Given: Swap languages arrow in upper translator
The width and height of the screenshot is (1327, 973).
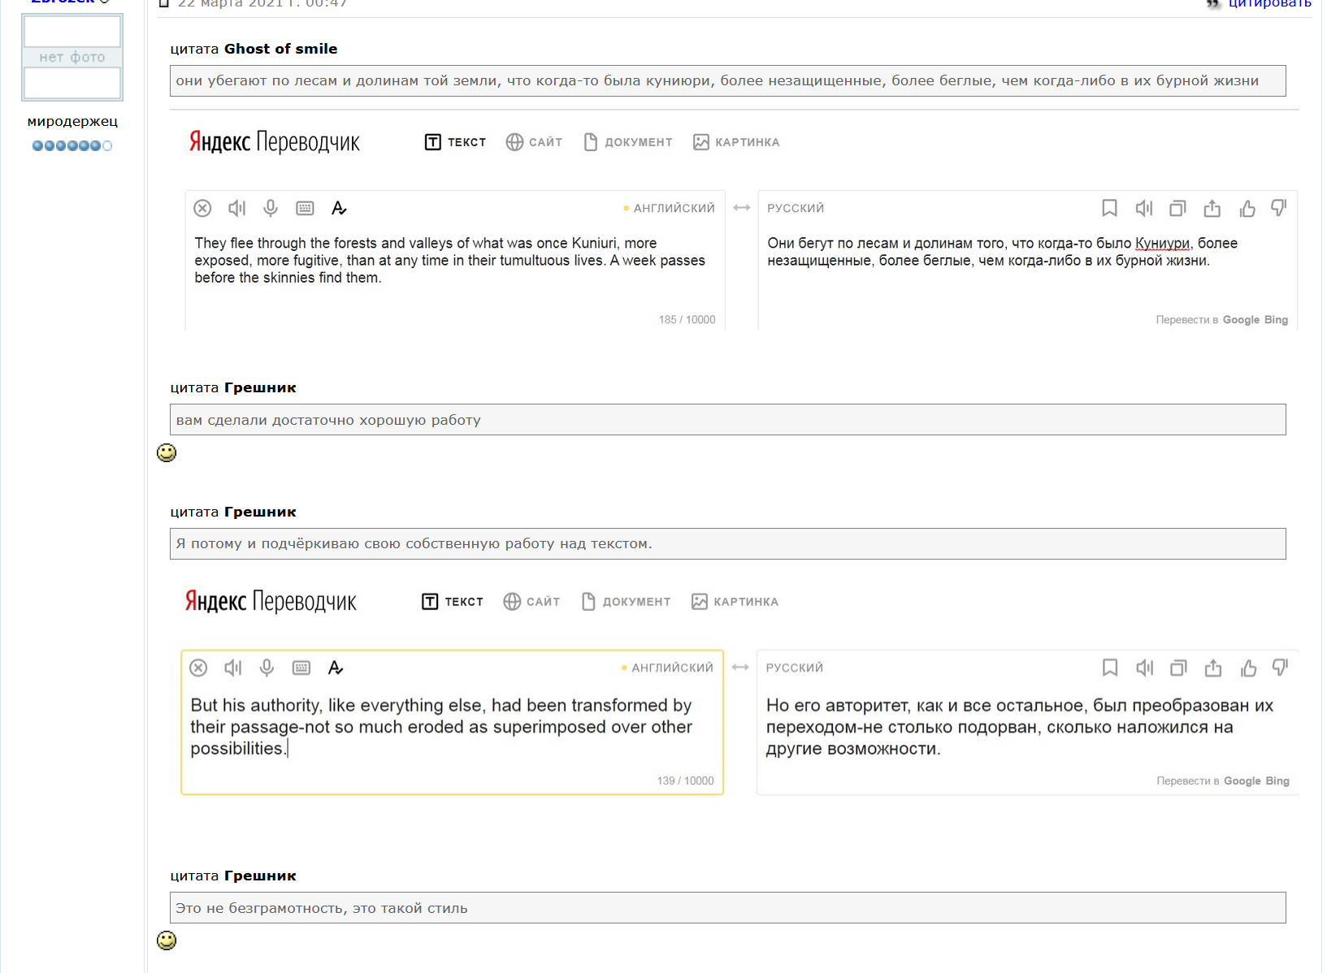Looking at the screenshot, I should [741, 208].
